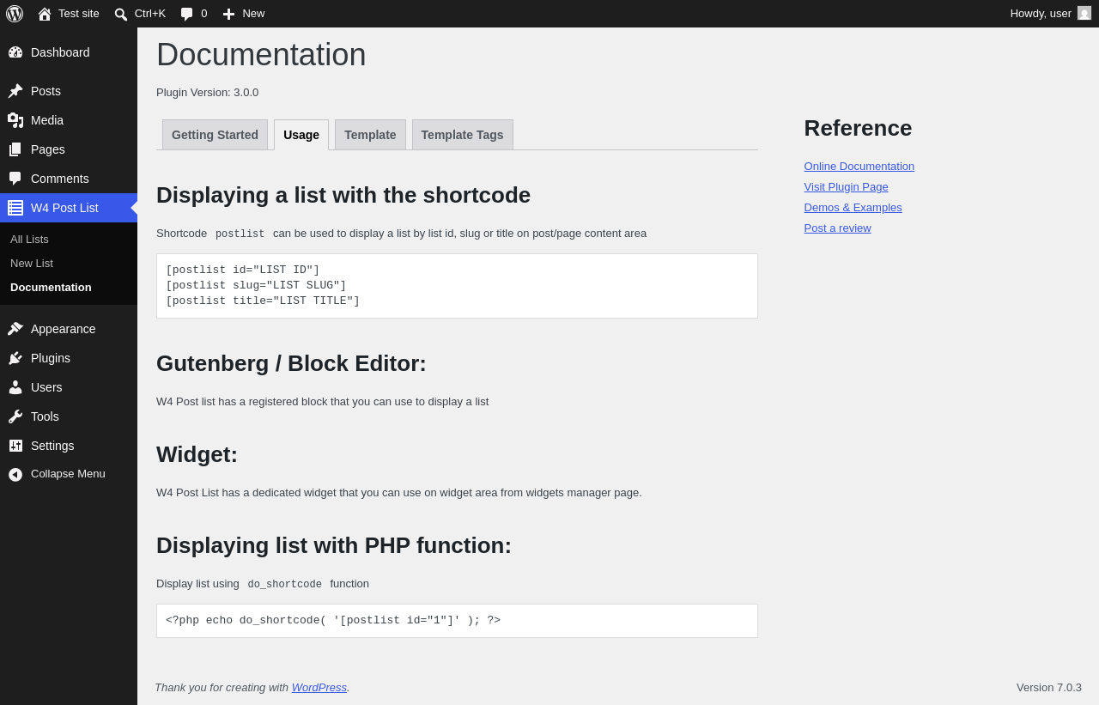1099x705 pixels.
Task: Click 'Displaying a list with the shortcode' heading
Action: coord(343,195)
